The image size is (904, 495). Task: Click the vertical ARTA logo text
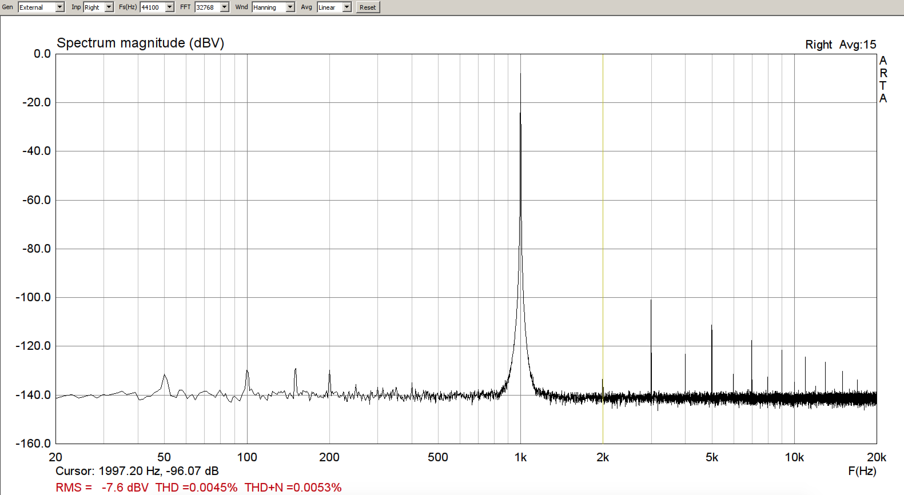883,79
